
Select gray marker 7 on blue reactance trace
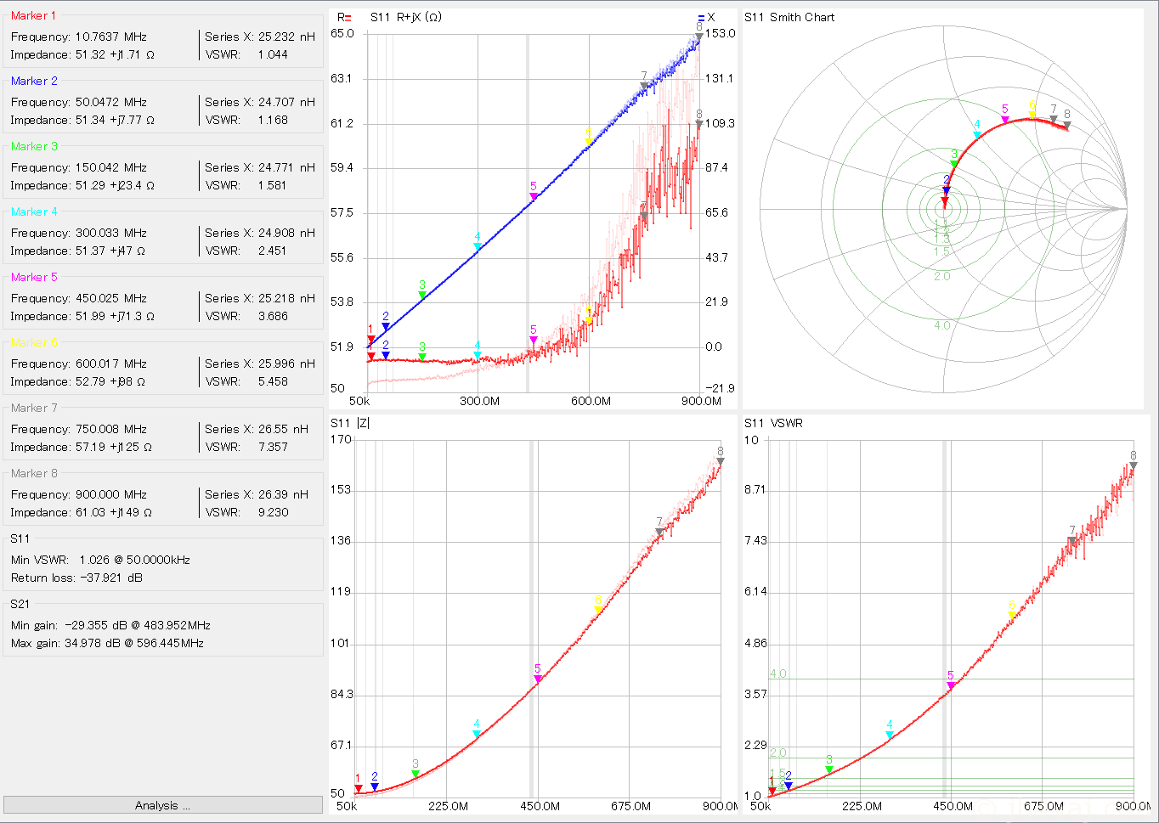(x=644, y=85)
